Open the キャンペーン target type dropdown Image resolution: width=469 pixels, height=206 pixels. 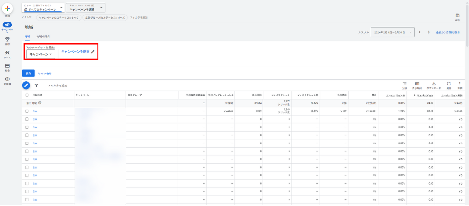41,54
